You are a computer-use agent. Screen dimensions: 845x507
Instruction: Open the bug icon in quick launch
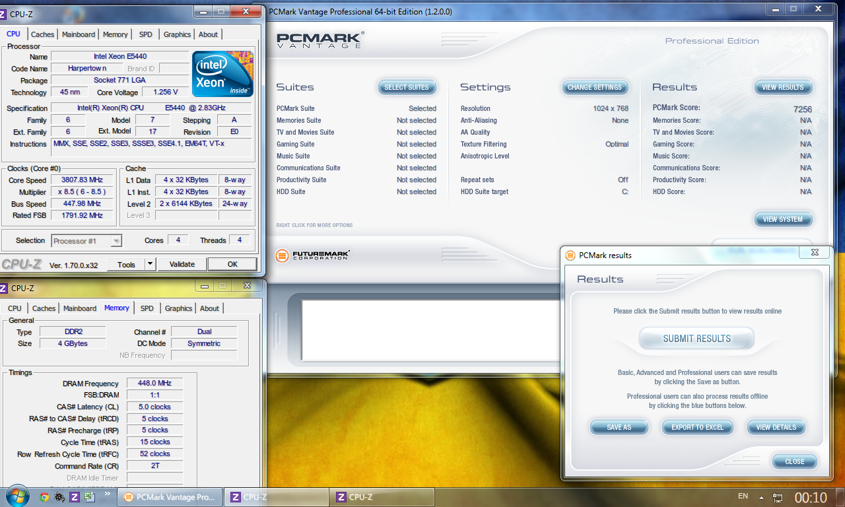pos(59,497)
